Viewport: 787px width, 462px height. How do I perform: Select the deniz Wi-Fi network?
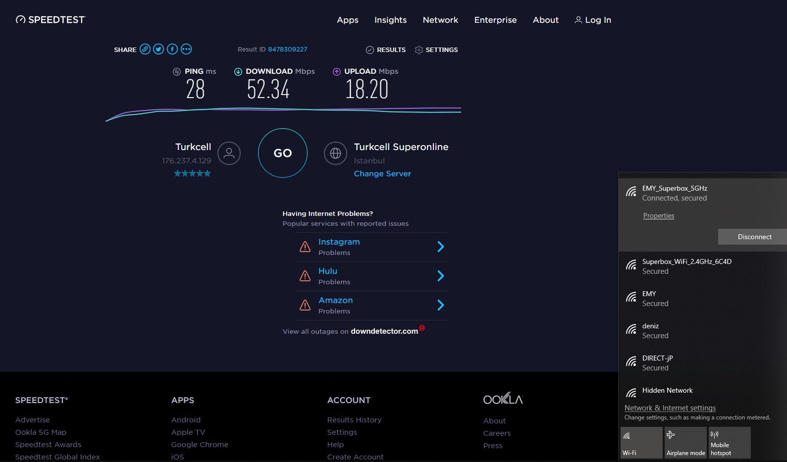pyautogui.click(x=702, y=331)
